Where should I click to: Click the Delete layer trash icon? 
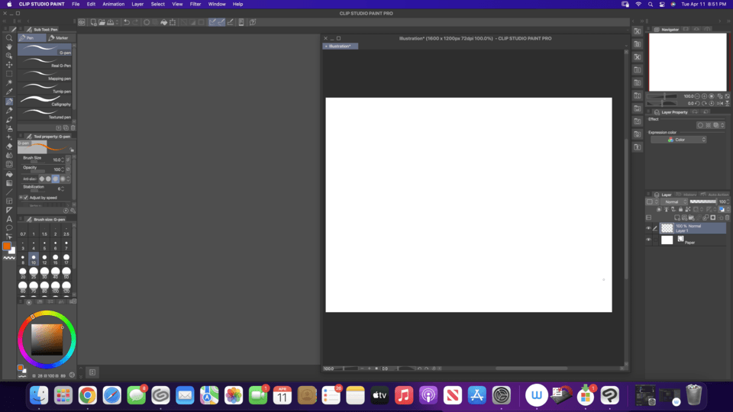click(x=727, y=217)
